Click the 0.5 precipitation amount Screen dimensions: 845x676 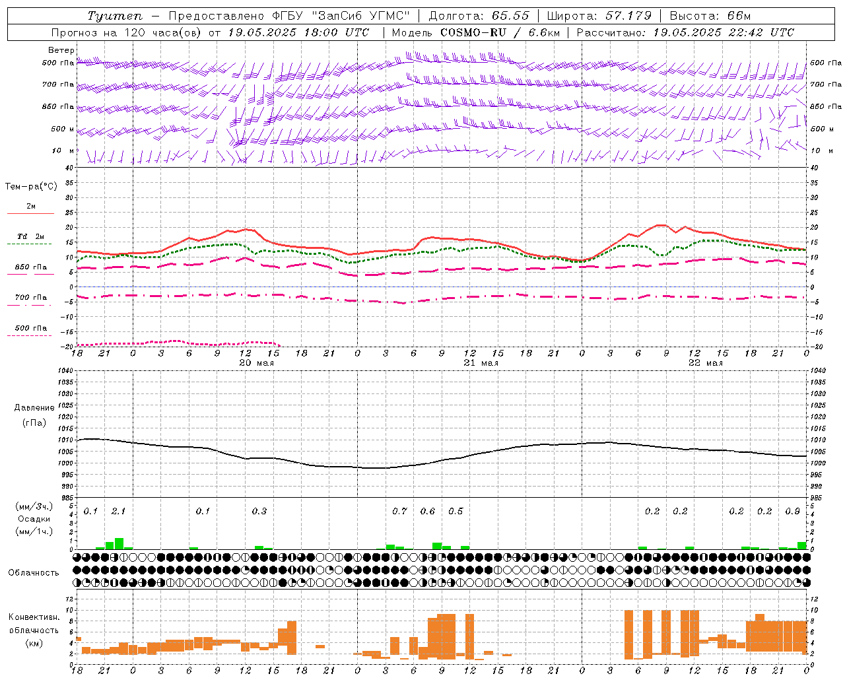click(456, 512)
